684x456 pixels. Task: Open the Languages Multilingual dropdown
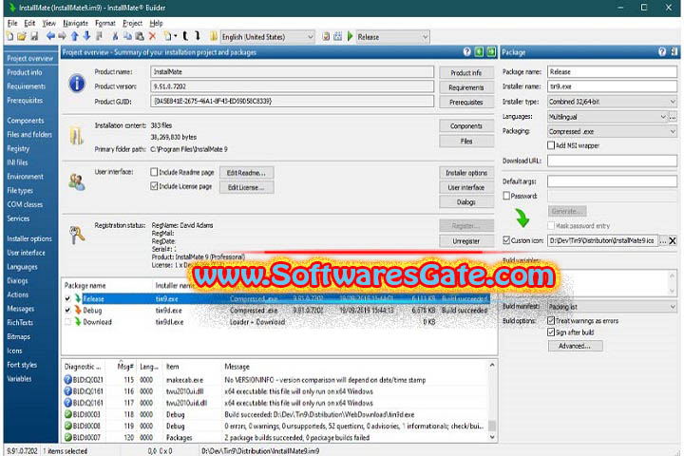tap(608, 117)
